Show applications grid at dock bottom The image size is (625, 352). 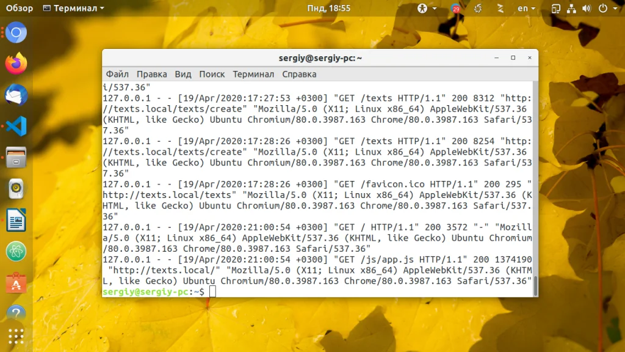pyautogui.click(x=16, y=337)
